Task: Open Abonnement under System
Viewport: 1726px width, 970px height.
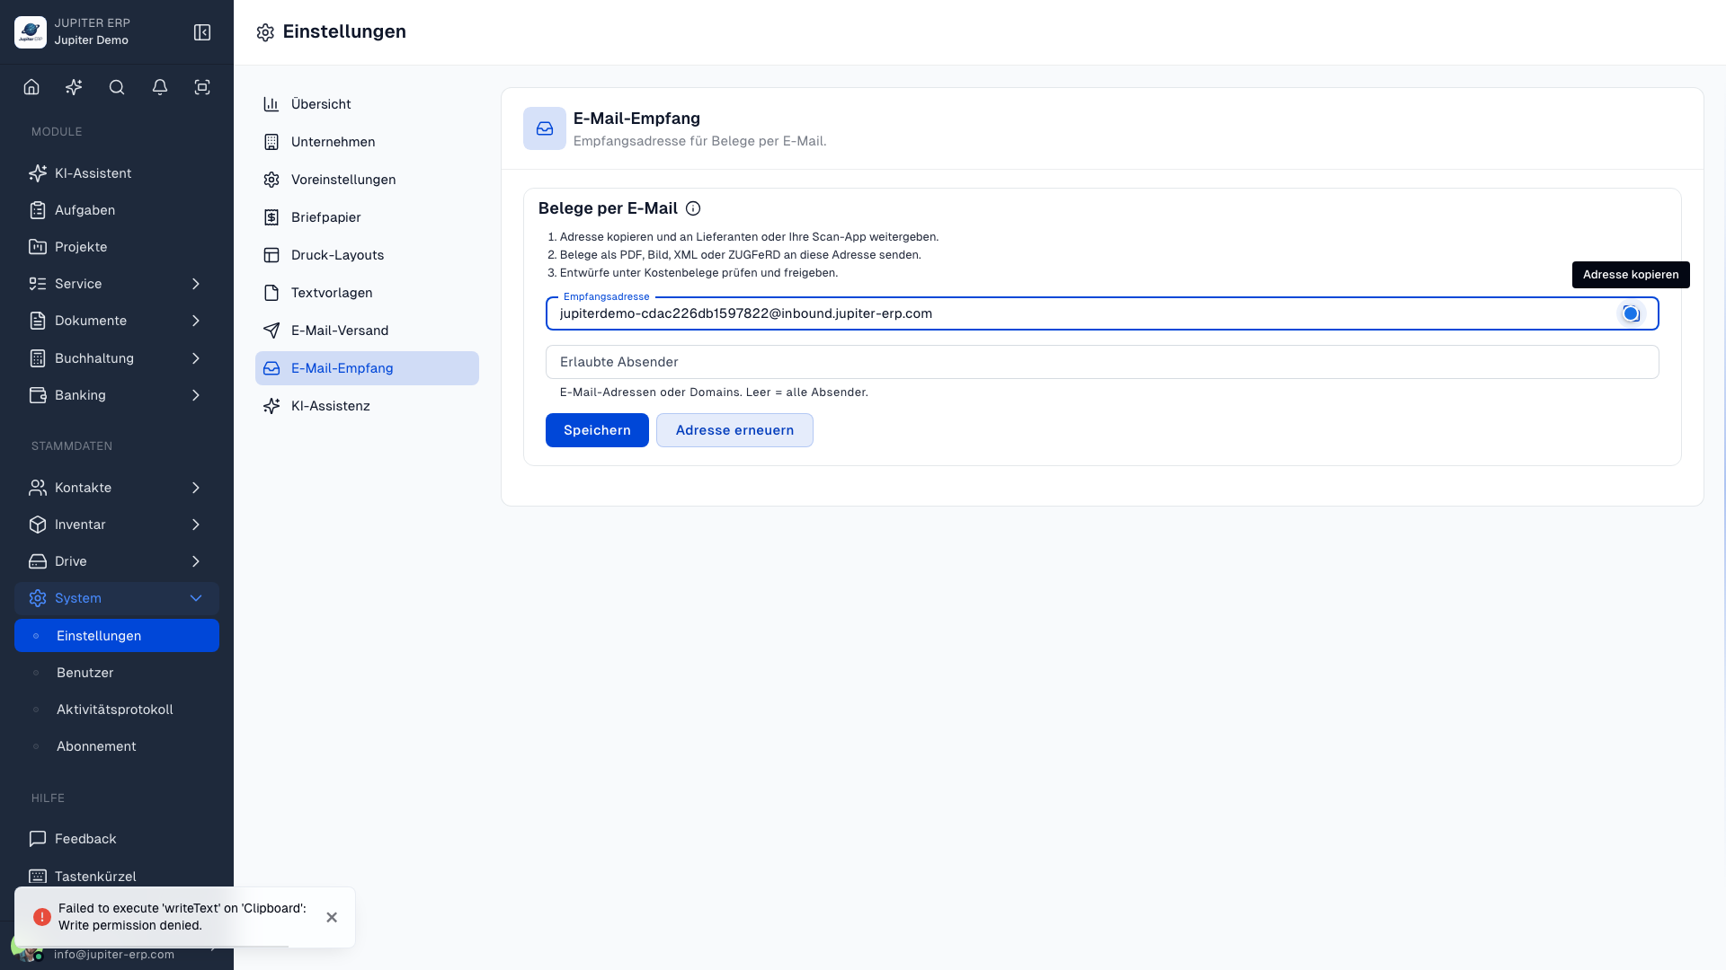Action: click(x=117, y=746)
